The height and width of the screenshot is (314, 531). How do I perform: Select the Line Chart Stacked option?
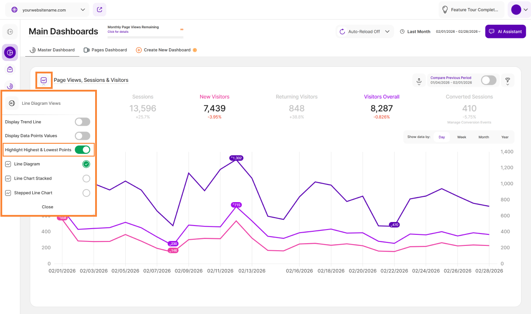(x=86, y=179)
